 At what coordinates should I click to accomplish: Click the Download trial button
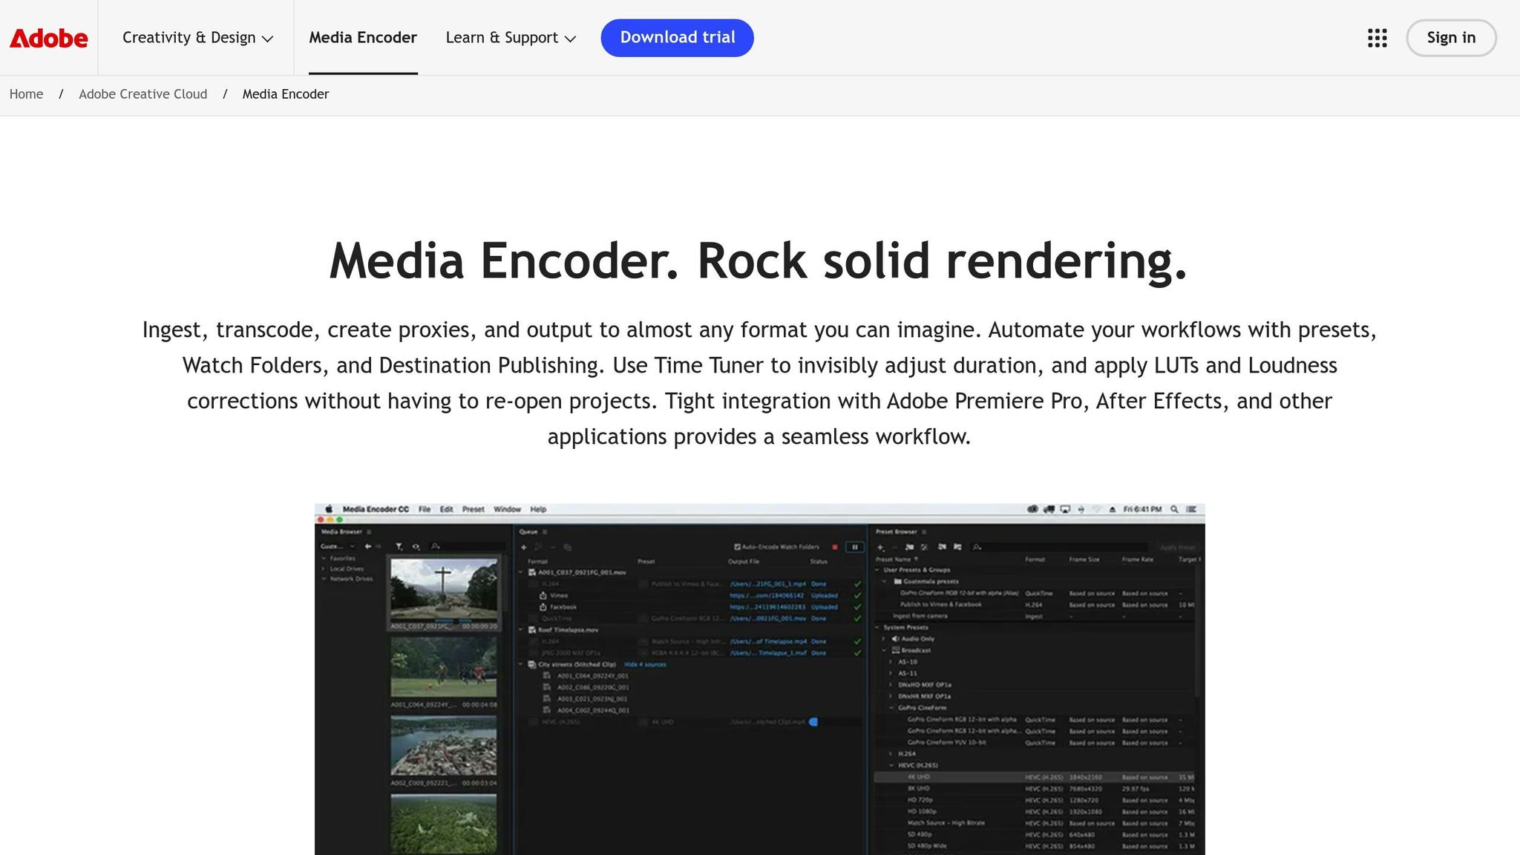(x=676, y=37)
